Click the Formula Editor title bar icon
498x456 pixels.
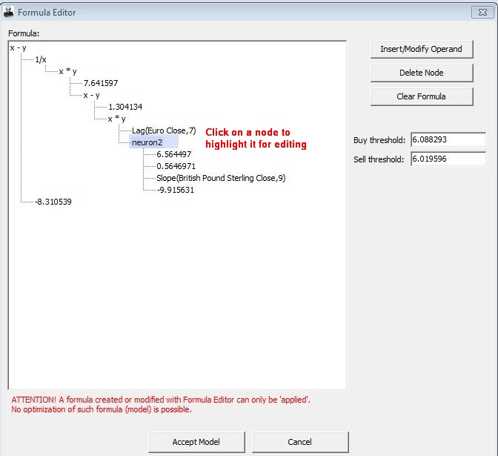coord(9,12)
